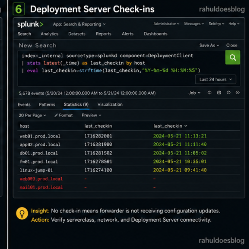
Task: Change the 20 Per Page setting
Action: coord(32,115)
